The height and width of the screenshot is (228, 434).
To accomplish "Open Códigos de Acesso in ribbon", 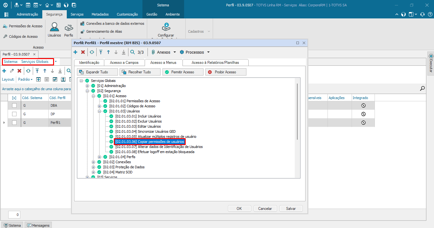I will coord(21,37).
